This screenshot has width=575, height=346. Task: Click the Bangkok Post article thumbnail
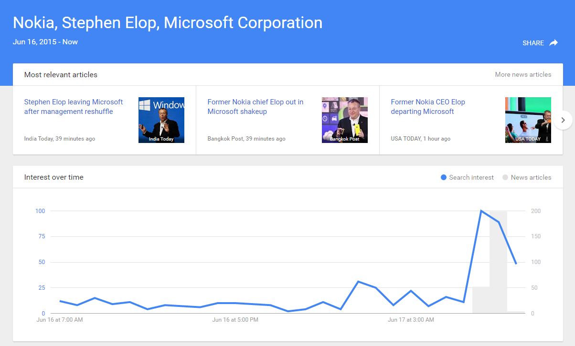345,120
